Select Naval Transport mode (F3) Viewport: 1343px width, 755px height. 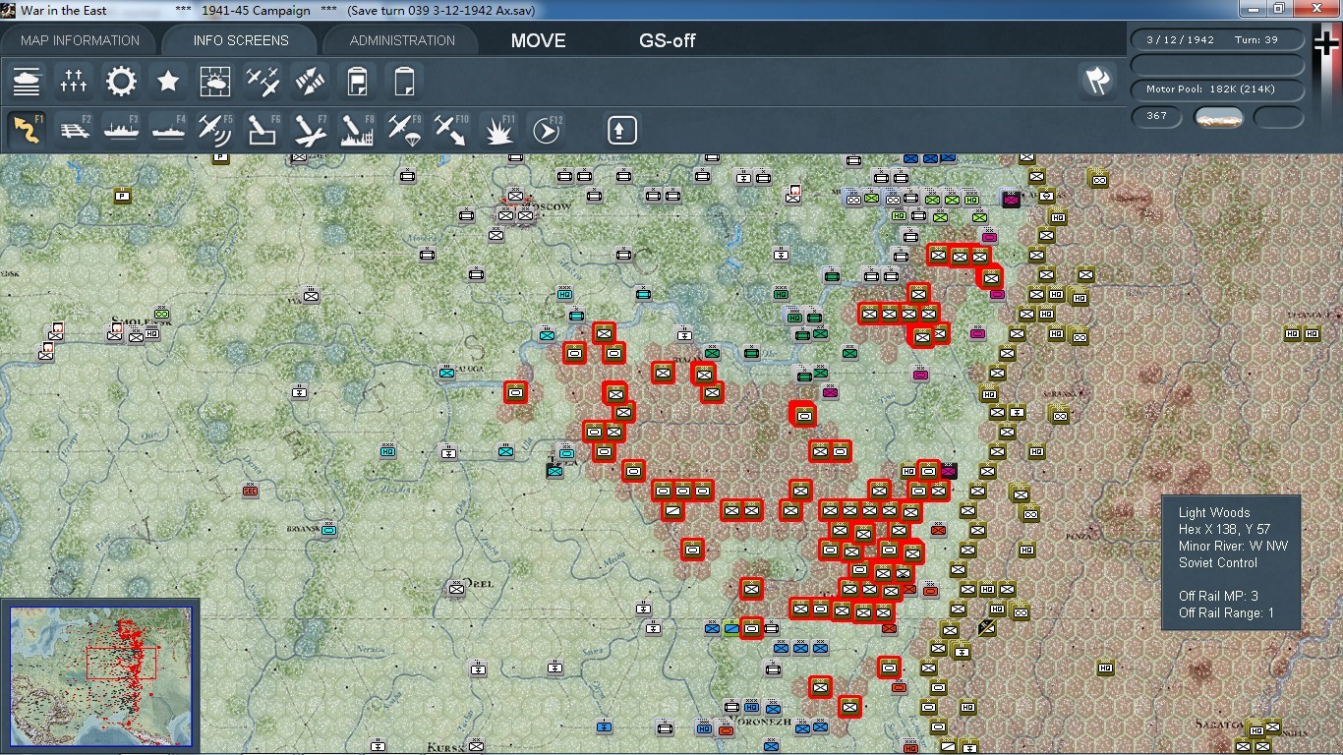click(121, 130)
